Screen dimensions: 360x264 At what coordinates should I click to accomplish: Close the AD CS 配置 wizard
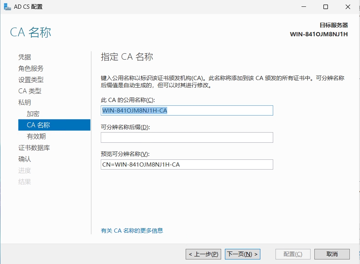(x=348, y=7)
